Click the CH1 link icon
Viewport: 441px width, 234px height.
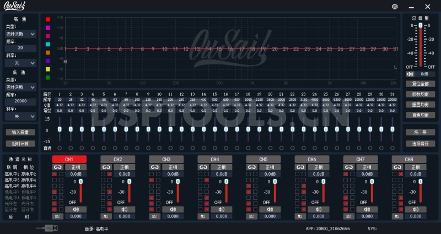[x=56, y=167]
